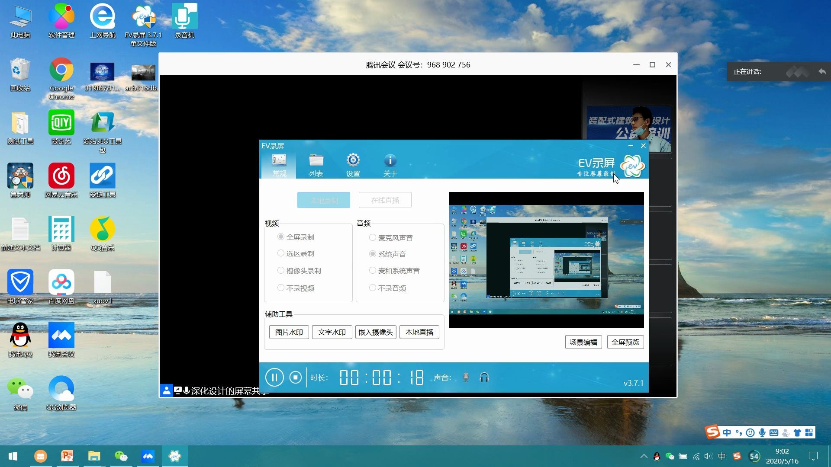Click the 软件管理 desktop icon

tap(61, 21)
